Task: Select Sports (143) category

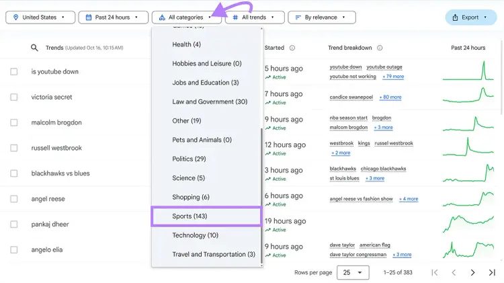Action: tap(206, 216)
